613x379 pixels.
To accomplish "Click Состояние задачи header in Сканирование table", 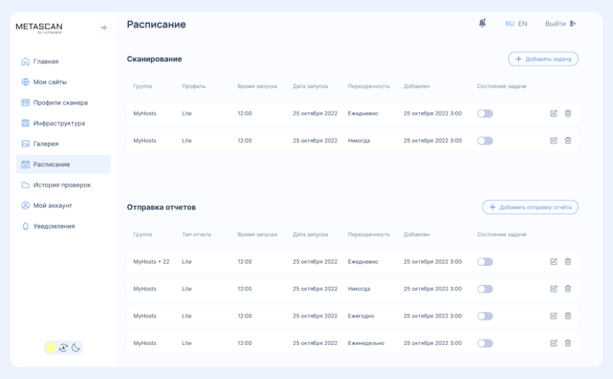I will tap(502, 86).
